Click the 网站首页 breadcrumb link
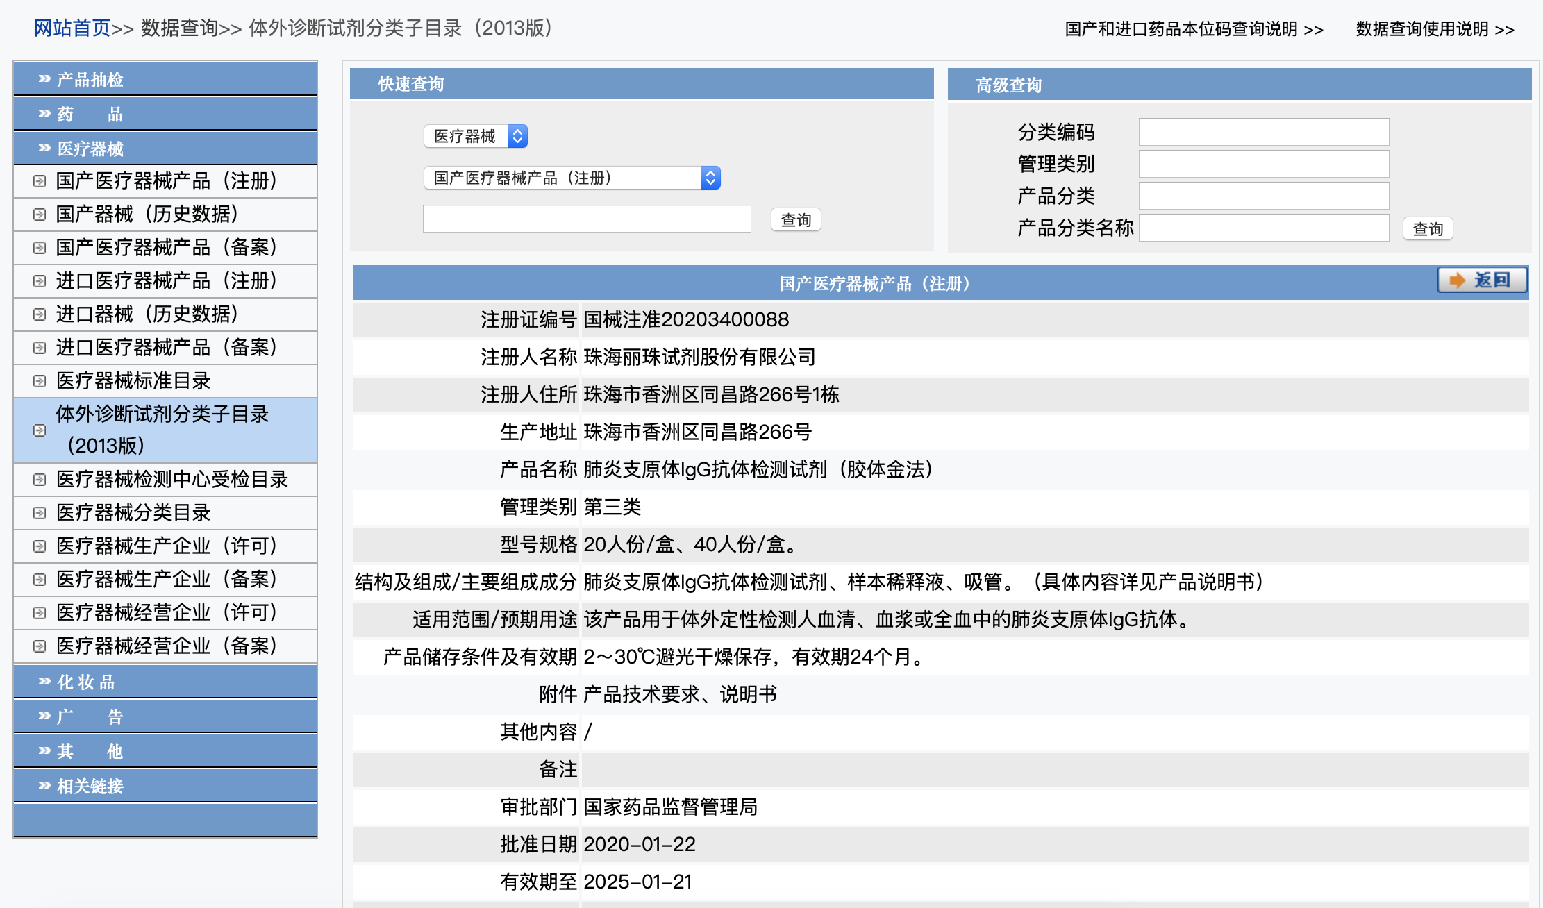This screenshot has width=1543, height=908. 72,28
